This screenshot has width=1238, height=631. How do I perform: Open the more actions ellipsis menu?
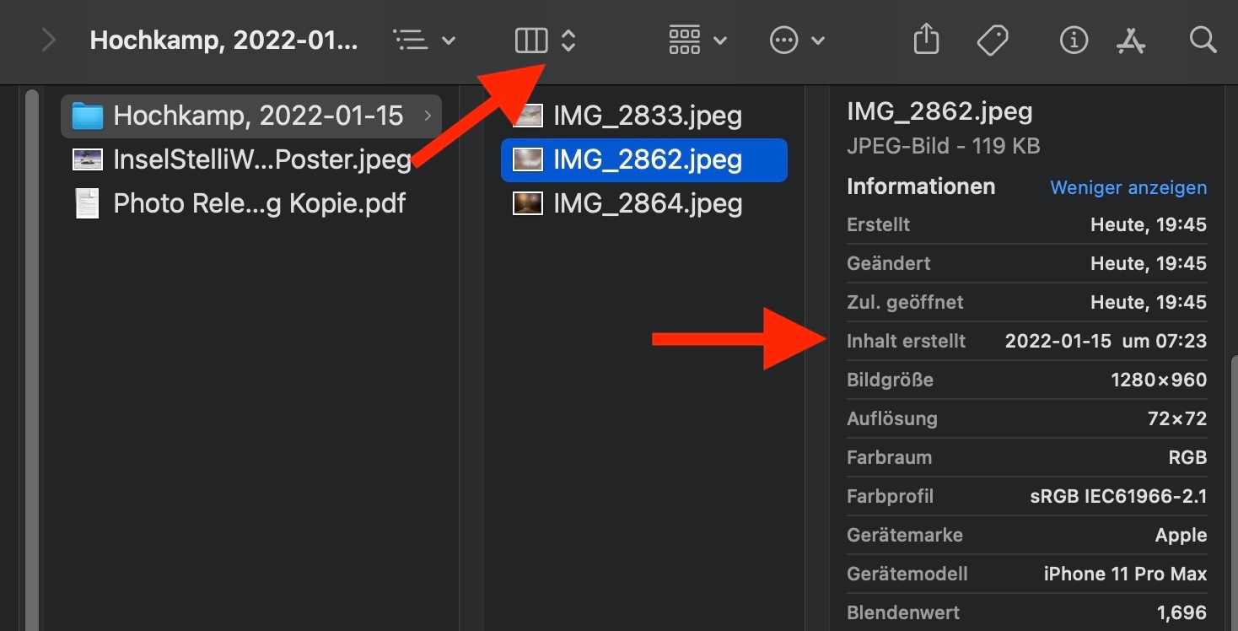797,40
